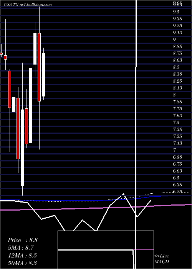The height and width of the screenshot is (269, 192).
Task: Select the 8.13 axis value
Action: (177, 88)
